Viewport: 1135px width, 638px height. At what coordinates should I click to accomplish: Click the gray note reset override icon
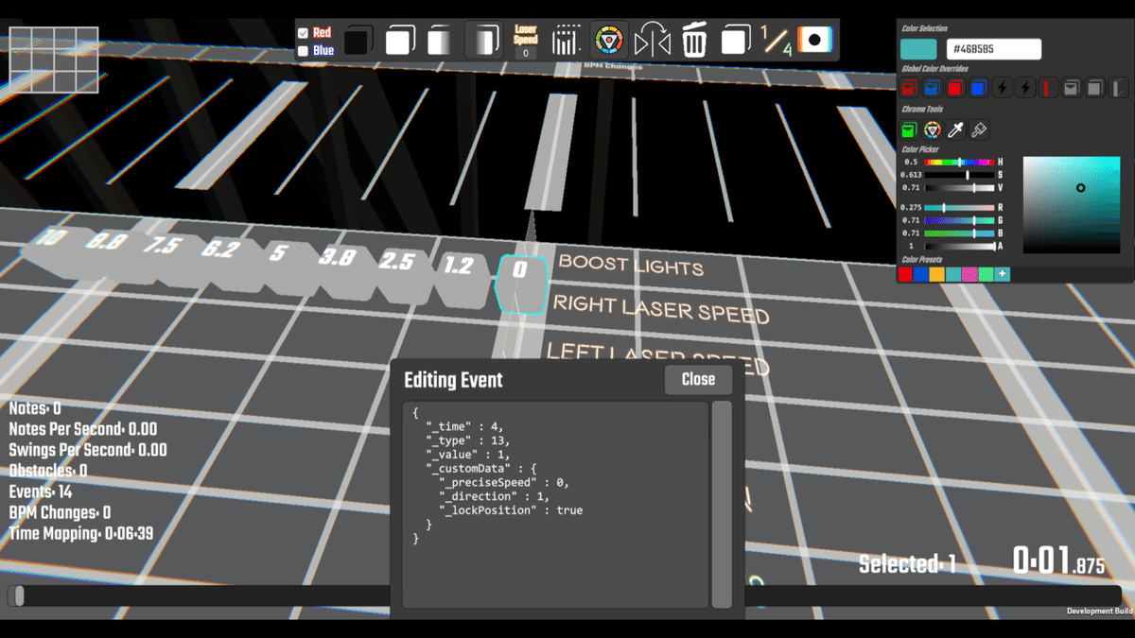click(x=1072, y=89)
